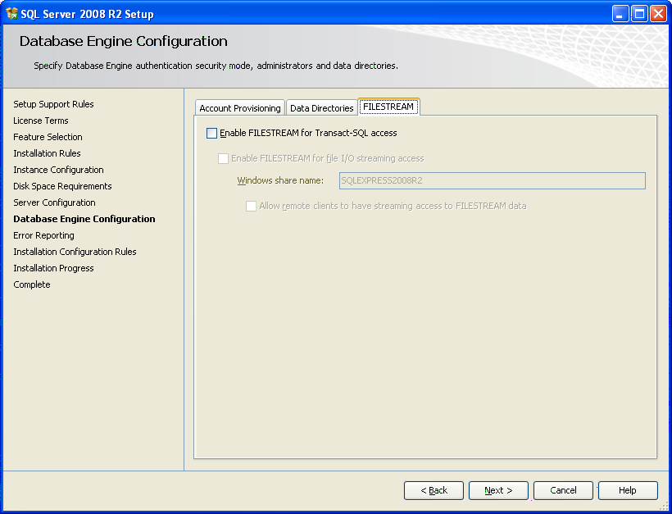Click Installation Rules step
Screen dimensions: 672x514
point(47,153)
